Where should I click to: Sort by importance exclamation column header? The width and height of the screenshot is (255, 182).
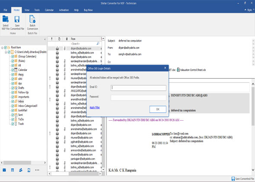pos(52,39)
